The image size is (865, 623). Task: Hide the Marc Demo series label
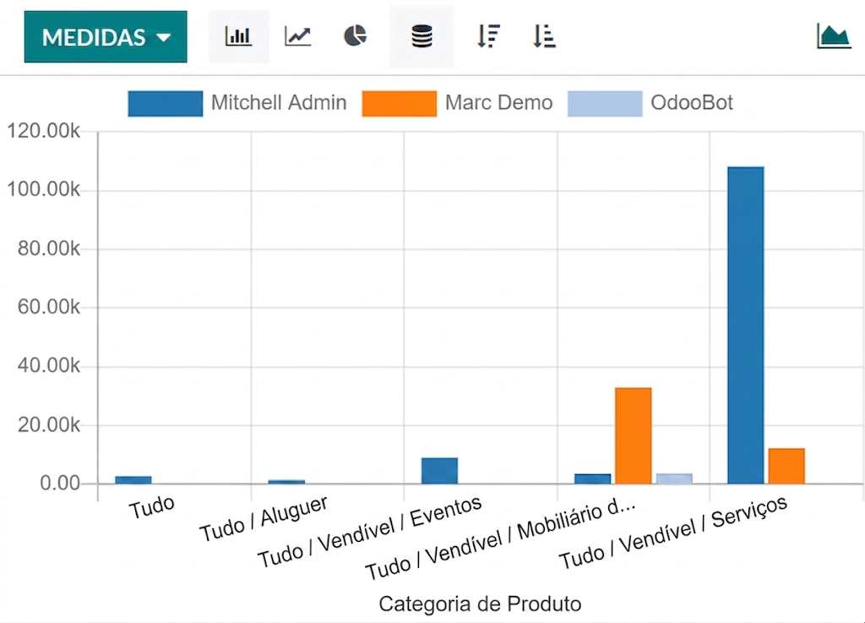click(498, 103)
